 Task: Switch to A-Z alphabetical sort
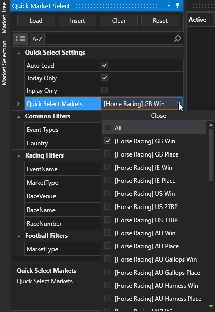coord(37,39)
